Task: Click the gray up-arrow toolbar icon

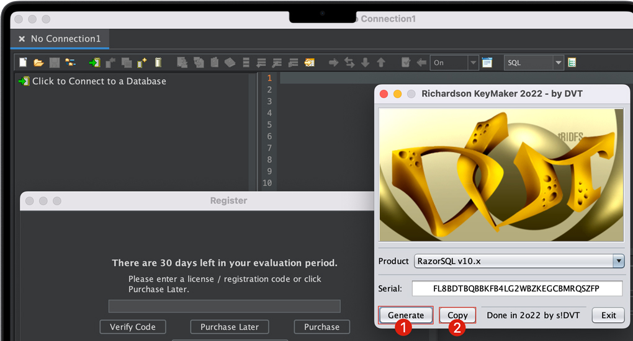Action: pyautogui.click(x=380, y=63)
